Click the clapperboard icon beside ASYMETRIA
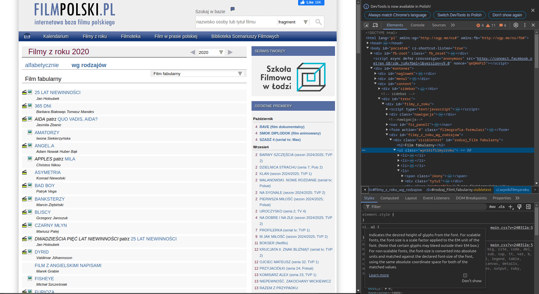The width and height of the screenshot is (539, 294). pyautogui.click(x=24, y=172)
